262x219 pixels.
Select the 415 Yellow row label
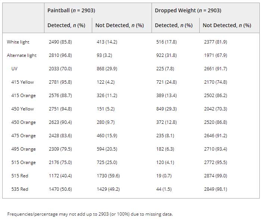(22, 82)
